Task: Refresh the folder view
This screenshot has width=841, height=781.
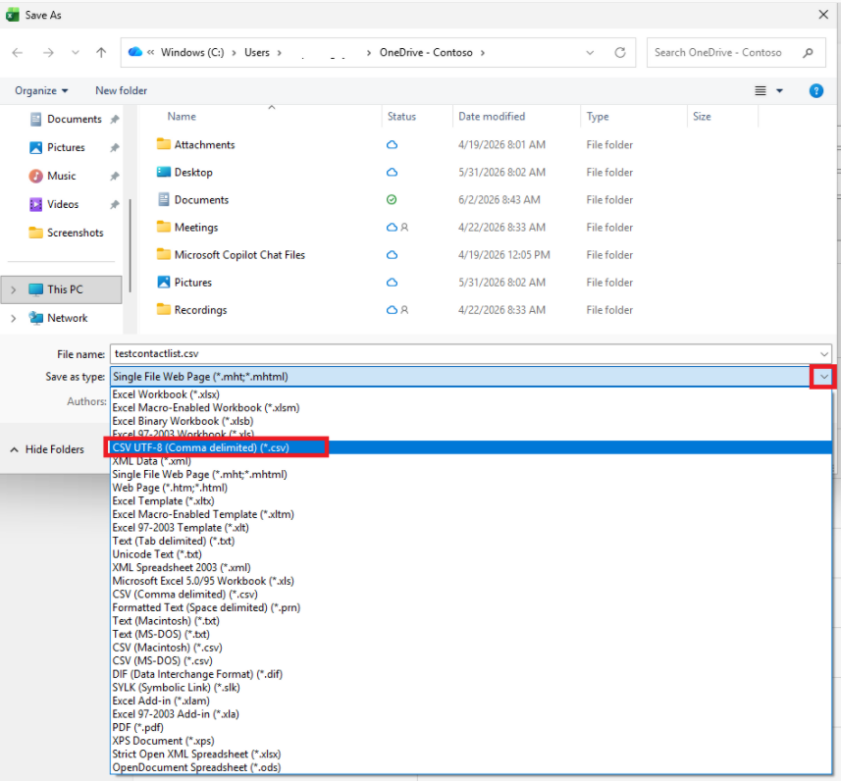Action: coord(620,53)
